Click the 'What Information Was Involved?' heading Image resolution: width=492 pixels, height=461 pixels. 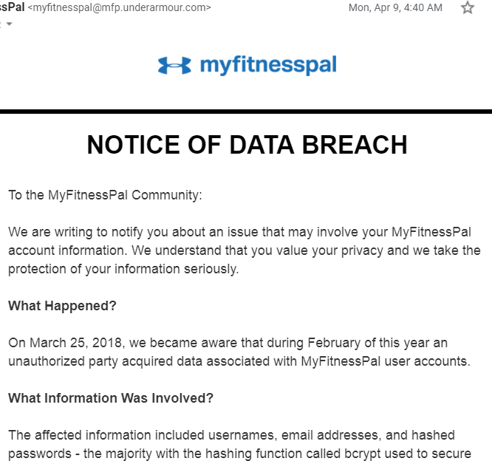[x=111, y=398]
